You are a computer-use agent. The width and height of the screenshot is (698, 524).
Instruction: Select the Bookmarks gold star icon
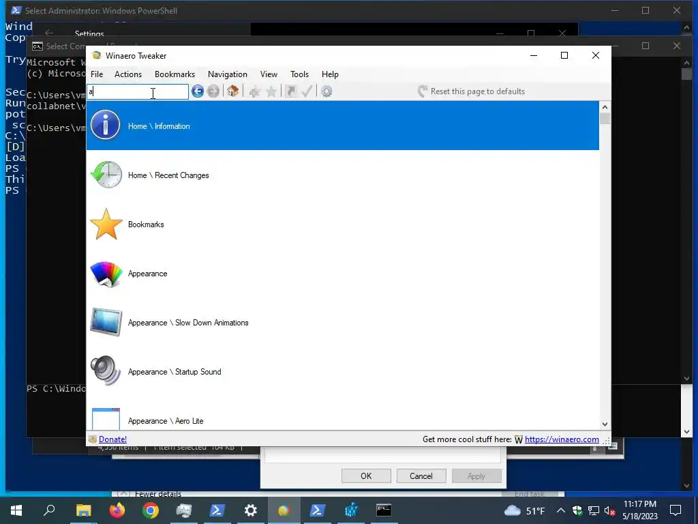[106, 224]
